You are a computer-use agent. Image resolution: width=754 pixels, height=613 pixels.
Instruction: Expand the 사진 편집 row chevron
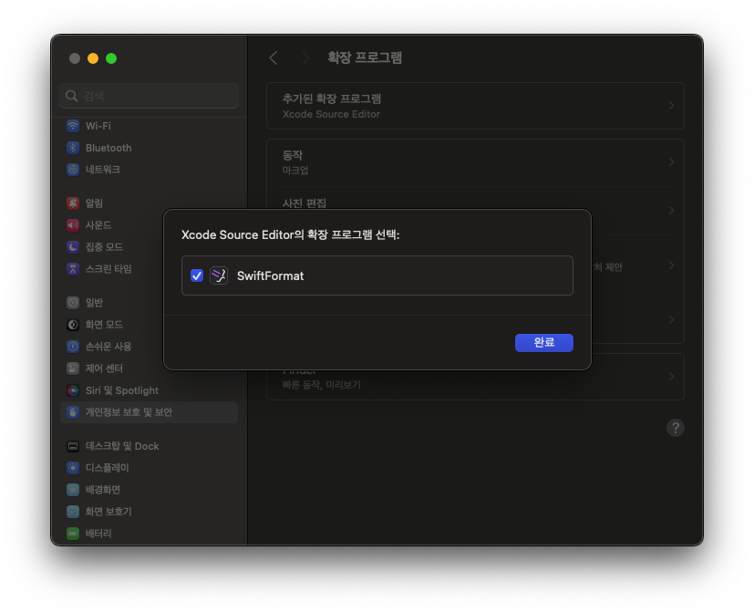coord(671,211)
